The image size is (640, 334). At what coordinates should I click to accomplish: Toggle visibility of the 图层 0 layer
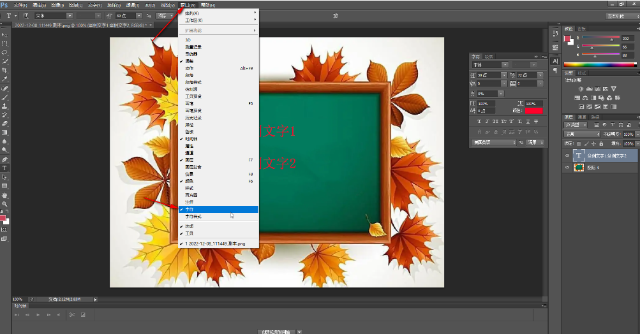click(x=567, y=167)
